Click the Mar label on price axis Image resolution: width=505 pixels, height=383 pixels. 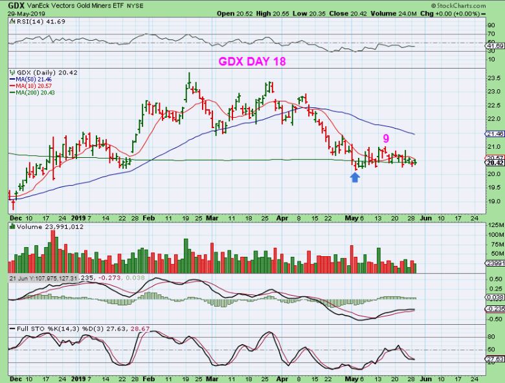point(212,218)
